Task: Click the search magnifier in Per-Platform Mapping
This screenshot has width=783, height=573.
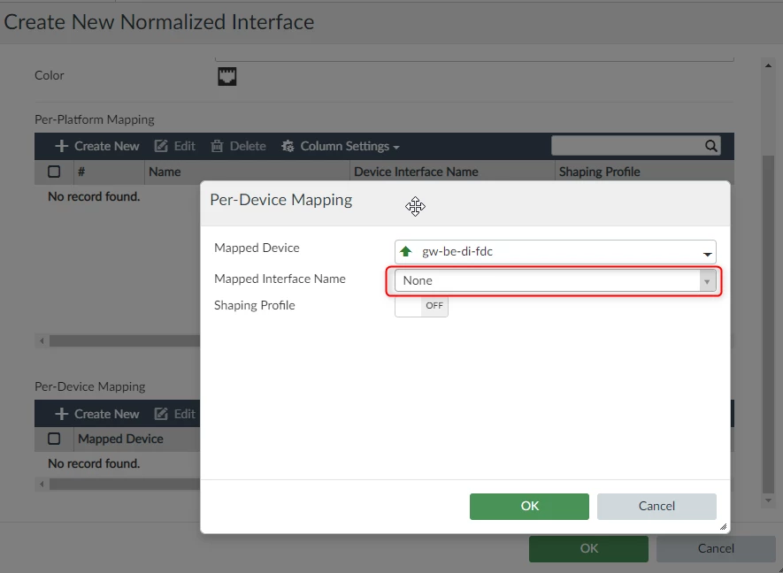Action: [711, 146]
